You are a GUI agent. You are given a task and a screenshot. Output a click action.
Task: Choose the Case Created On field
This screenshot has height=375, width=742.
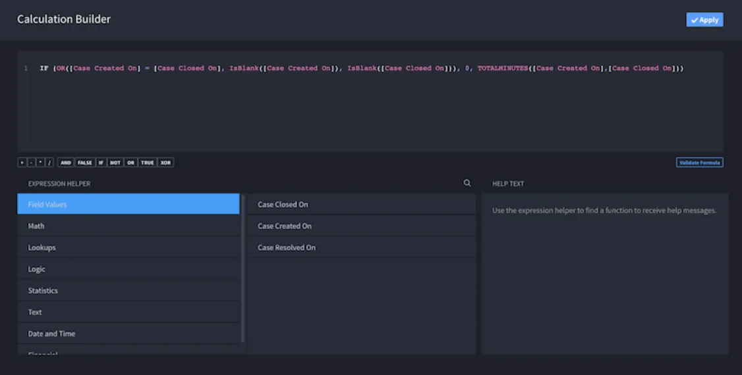point(362,226)
